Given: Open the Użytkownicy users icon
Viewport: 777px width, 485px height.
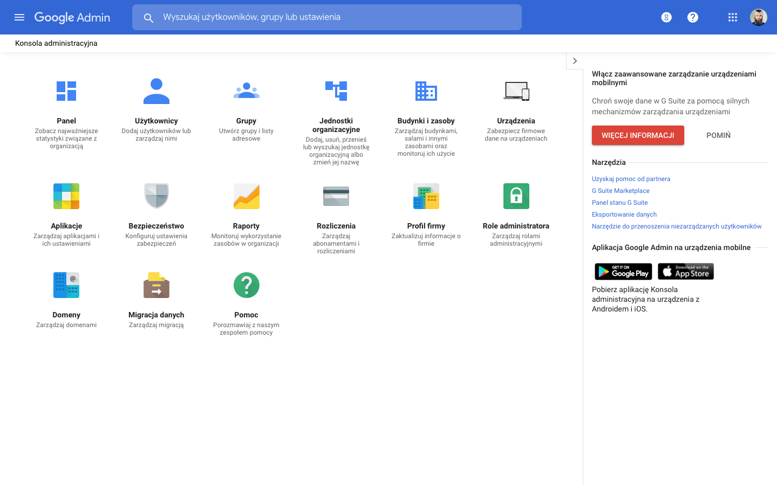Looking at the screenshot, I should (156, 91).
